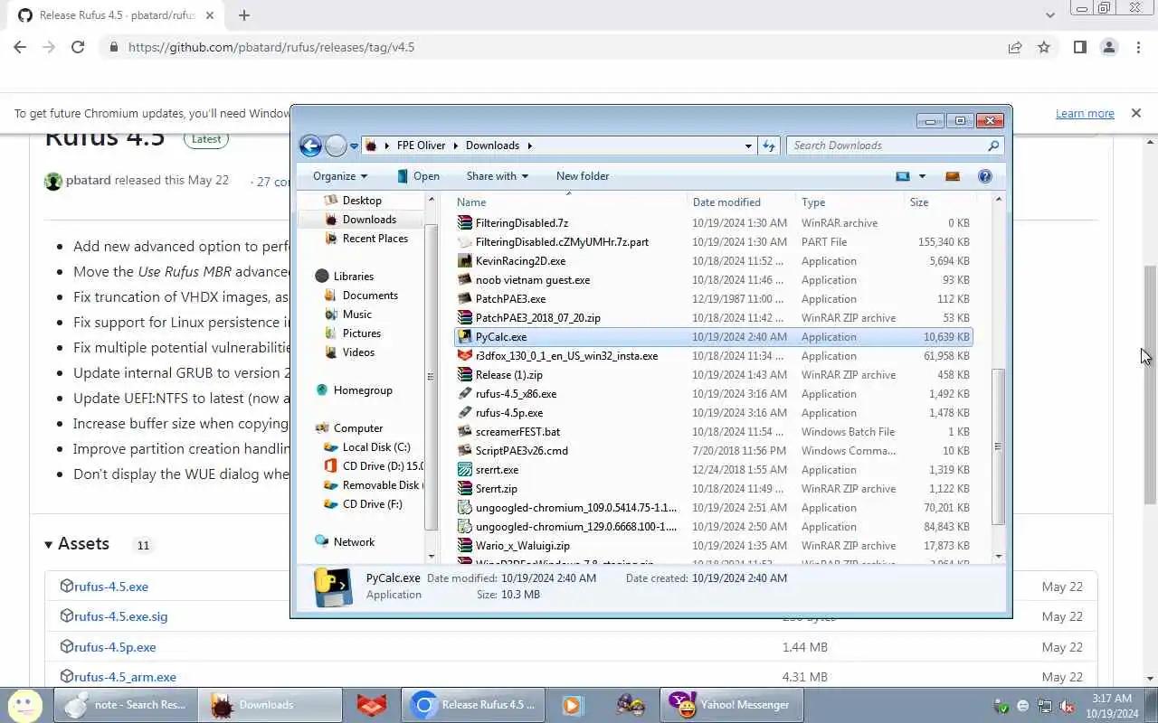Screen dimensions: 1158x723
Task: Select rufus-4.5_x86.exe file icon
Action: tap(465, 394)
